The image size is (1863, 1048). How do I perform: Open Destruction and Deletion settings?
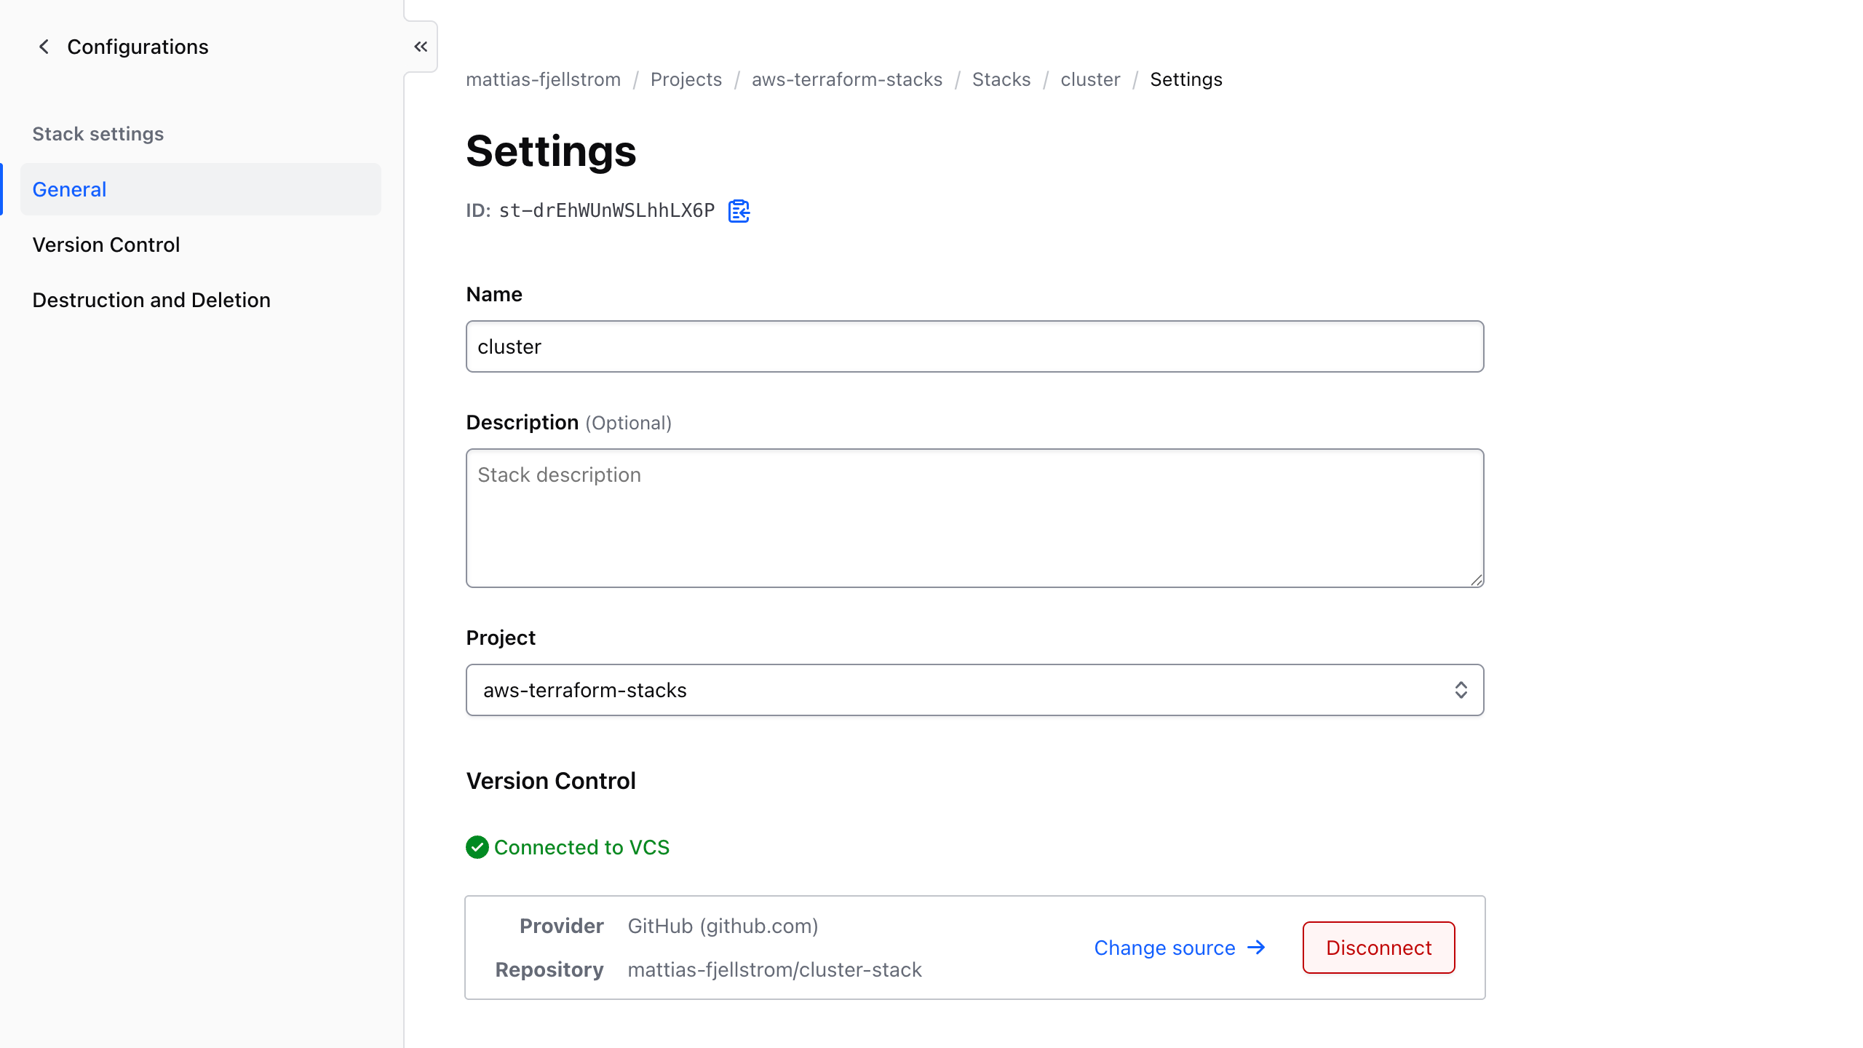151,299
